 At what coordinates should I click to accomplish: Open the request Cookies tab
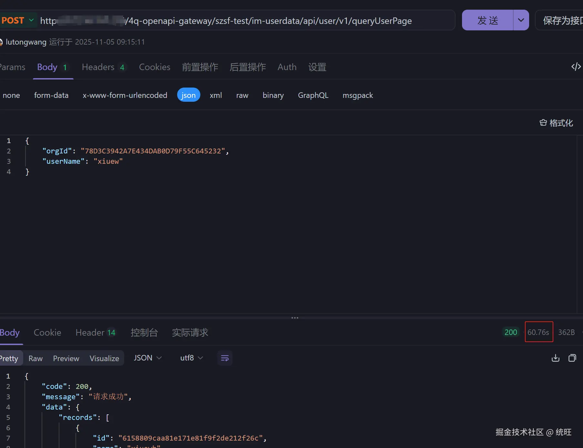click(x=155, y=67)
